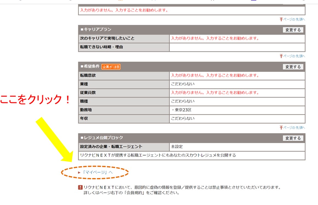
Task: Click the 業種 row label
Action: tap(124, 84)
